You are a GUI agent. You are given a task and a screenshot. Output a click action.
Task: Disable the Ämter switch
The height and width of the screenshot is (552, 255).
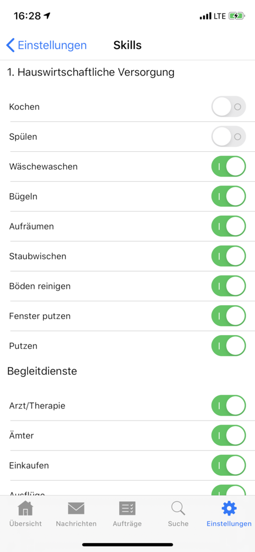click(229, 436)
